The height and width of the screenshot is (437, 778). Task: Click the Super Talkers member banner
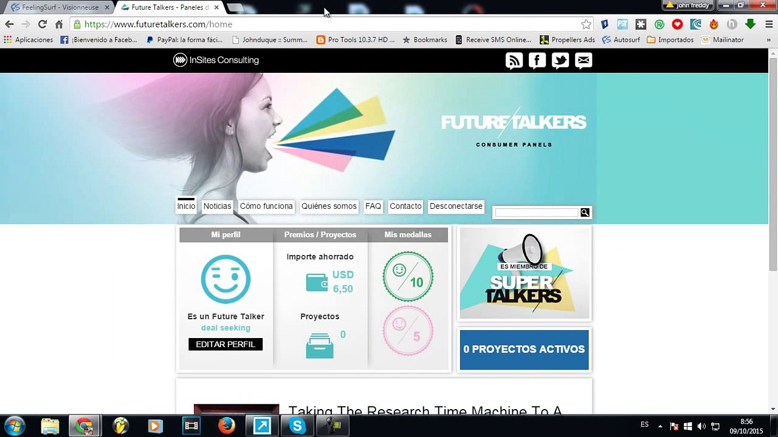tap(525, 273)
